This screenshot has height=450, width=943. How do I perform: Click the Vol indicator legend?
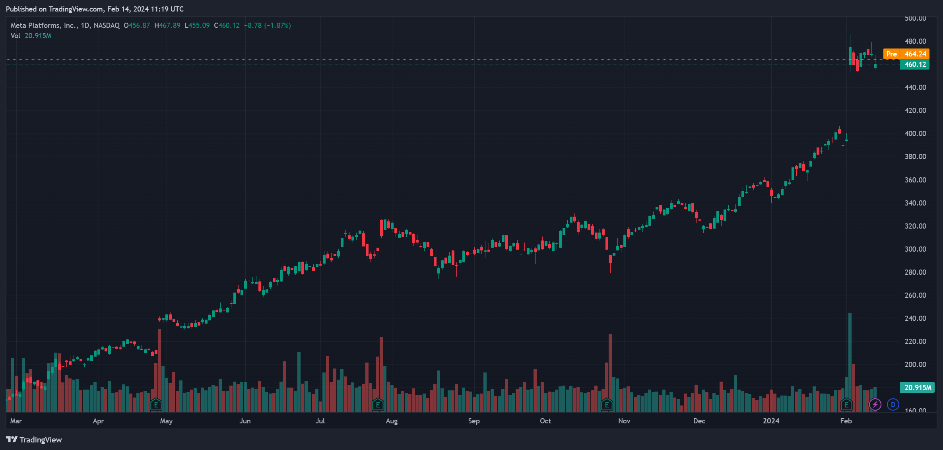click(x=16, y=36)
